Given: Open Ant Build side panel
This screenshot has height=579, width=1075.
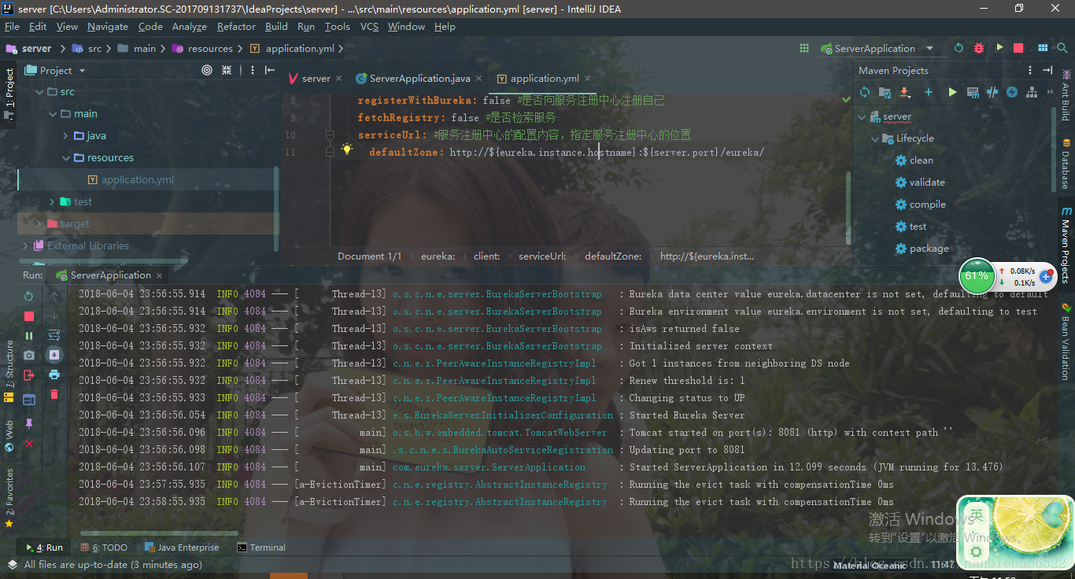Looking at the screenshot, I should (1066, 95).
